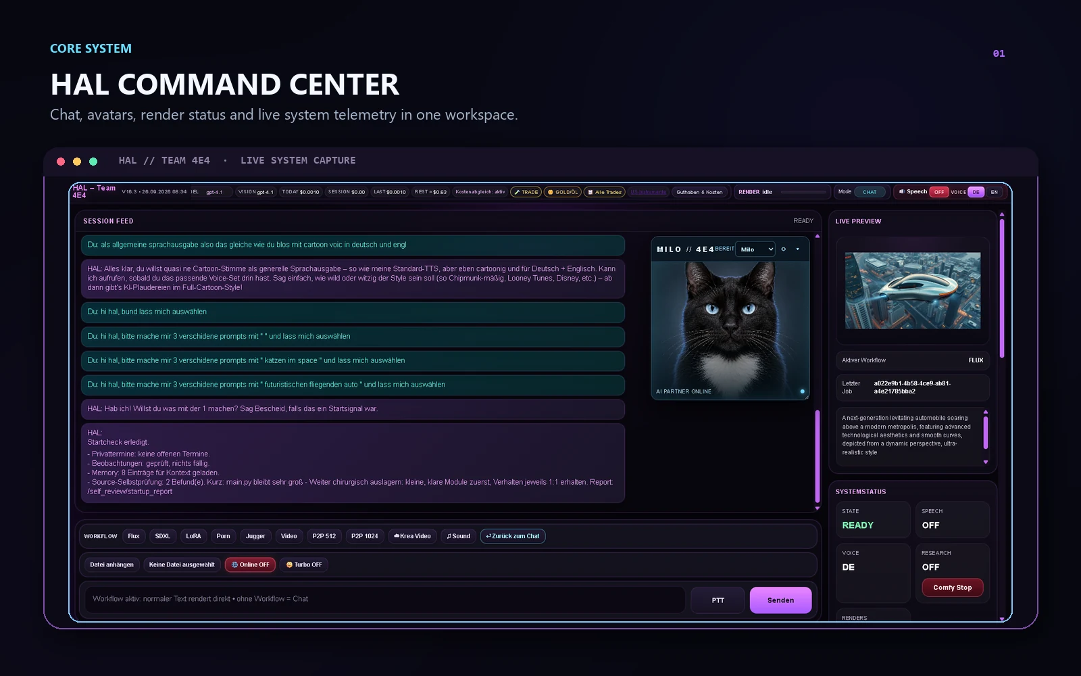Click the Datei anhängen button

(x=111, y=564)
